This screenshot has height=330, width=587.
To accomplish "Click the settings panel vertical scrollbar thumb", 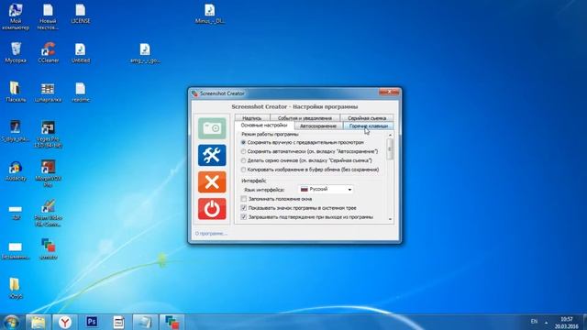I will [390, 148].
